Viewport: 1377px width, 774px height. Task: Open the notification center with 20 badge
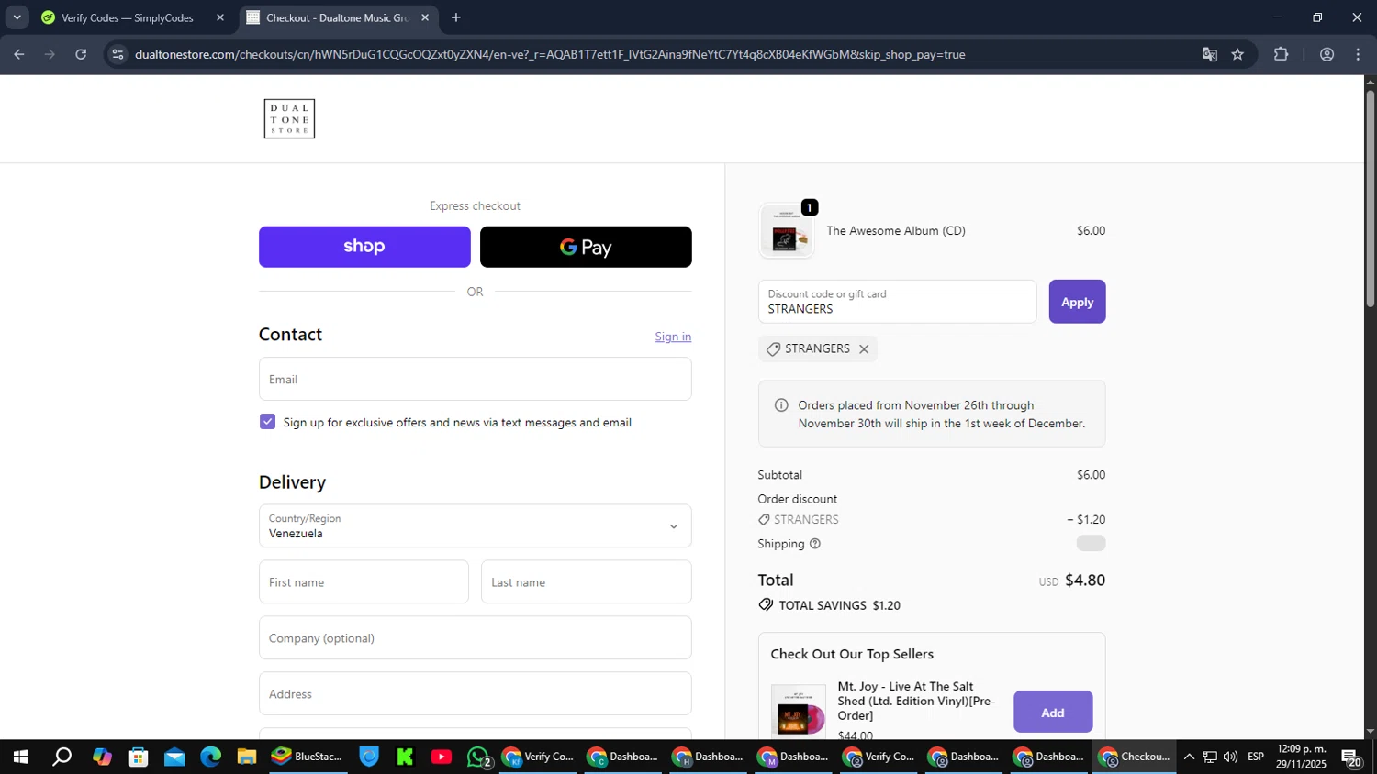point(1351,757)
